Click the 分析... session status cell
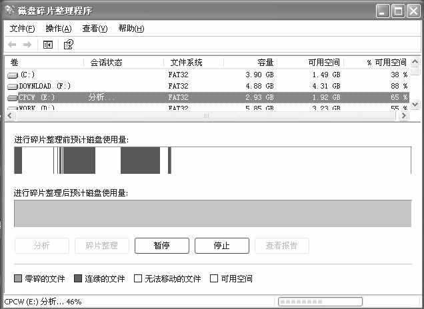The width and height of the screenshot is (424, 309). (101, 97)
